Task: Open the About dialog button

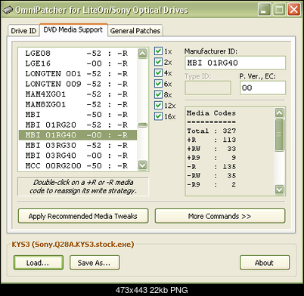Action: [265, 263]
